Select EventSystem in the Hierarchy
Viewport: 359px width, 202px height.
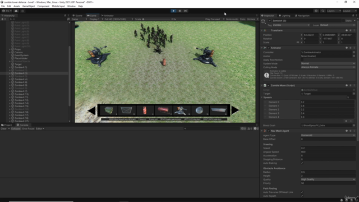coord(21,56)
